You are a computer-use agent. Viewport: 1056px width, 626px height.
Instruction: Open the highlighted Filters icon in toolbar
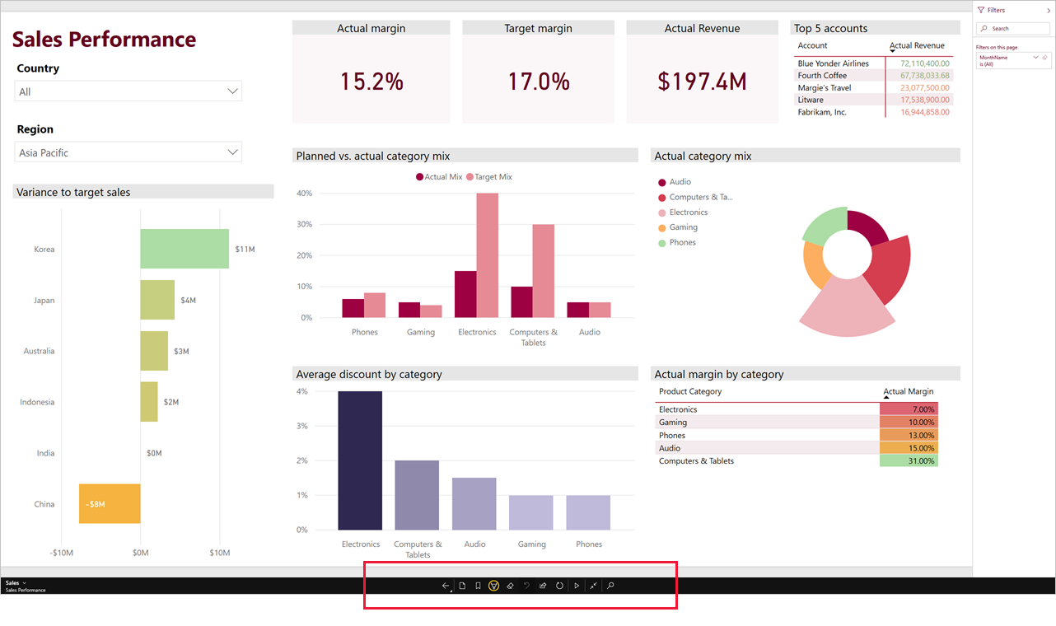(493, 586)
